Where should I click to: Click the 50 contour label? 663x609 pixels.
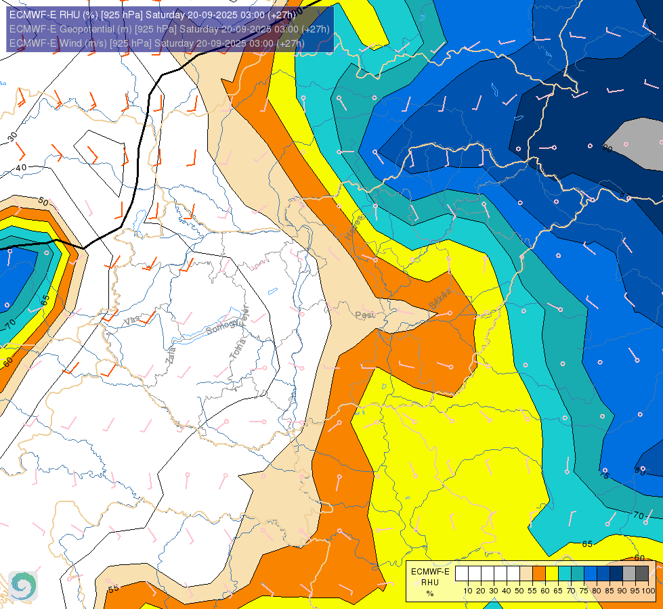(43, 201)
